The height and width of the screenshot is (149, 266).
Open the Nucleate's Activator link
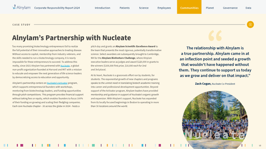coord(57,83)
